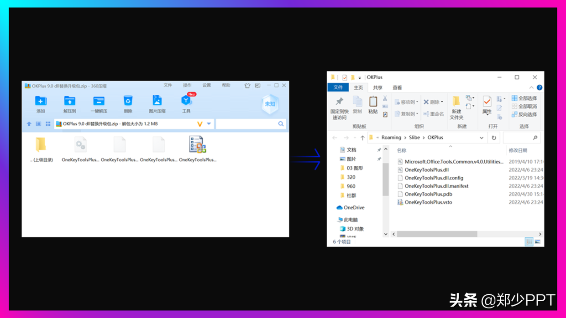Open OneDrive in the navigation pane

tap(350, 207)
